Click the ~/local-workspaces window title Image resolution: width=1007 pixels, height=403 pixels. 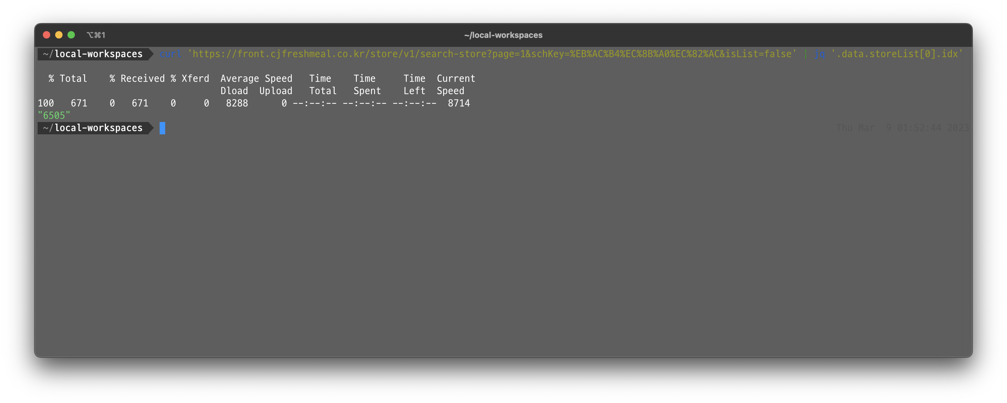503,35
